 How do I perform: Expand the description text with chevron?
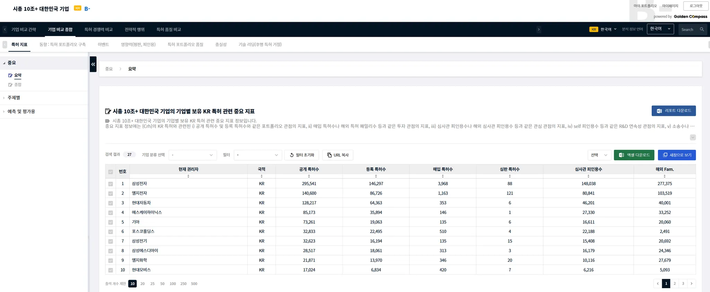tap(693, 137)
